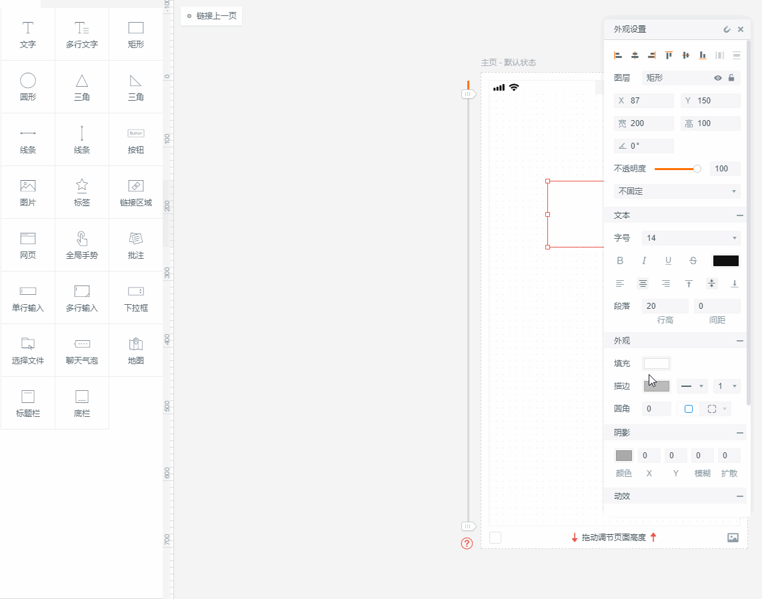Open the text color swatch
Screen dimensions: 762x599
pos(725,261)
